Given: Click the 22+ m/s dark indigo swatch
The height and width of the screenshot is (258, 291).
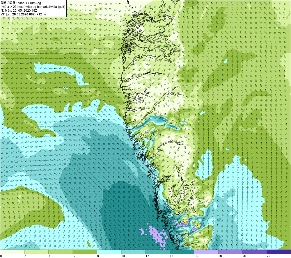Looking at the screenshot, I should (279, 252).
